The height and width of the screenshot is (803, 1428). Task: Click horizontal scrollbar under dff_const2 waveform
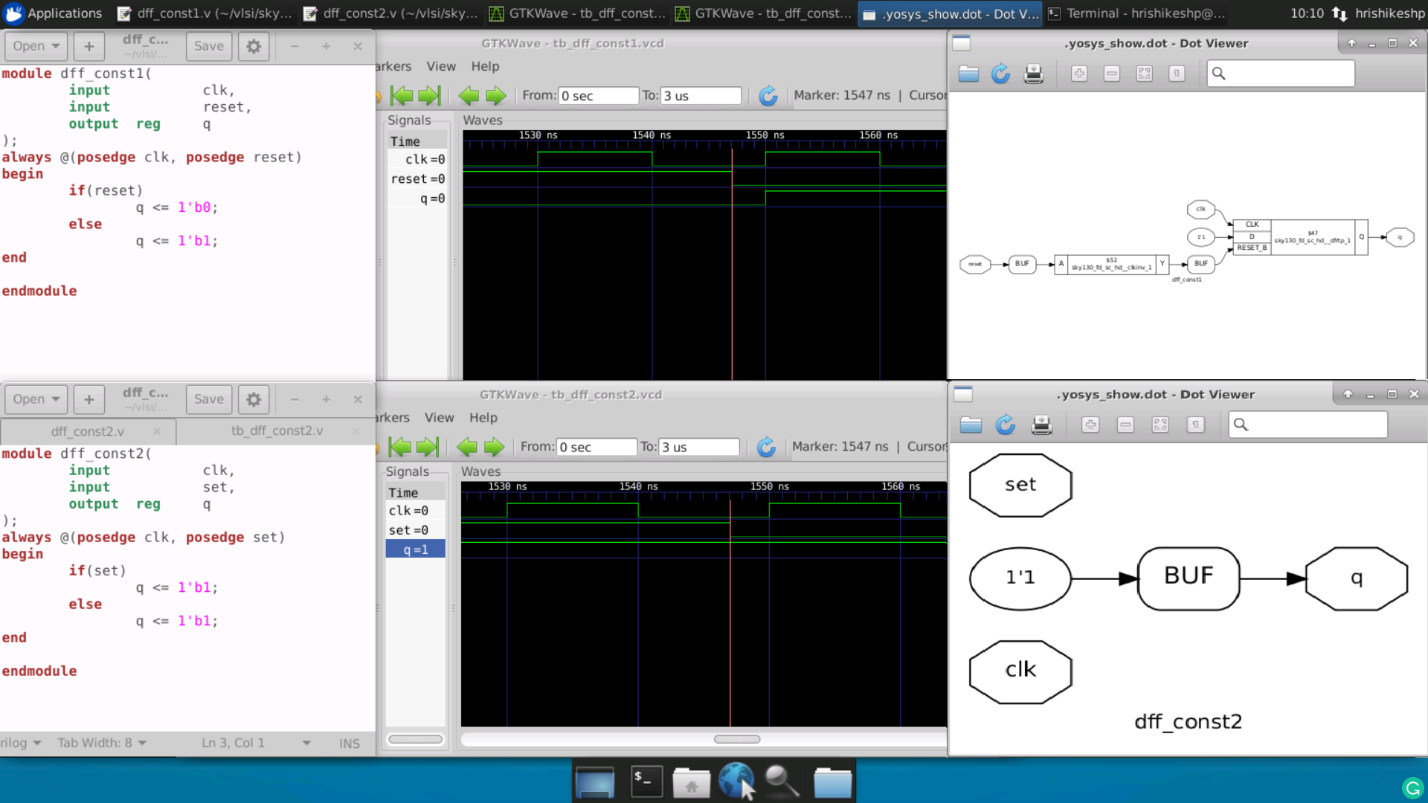[x=736, y=739]
